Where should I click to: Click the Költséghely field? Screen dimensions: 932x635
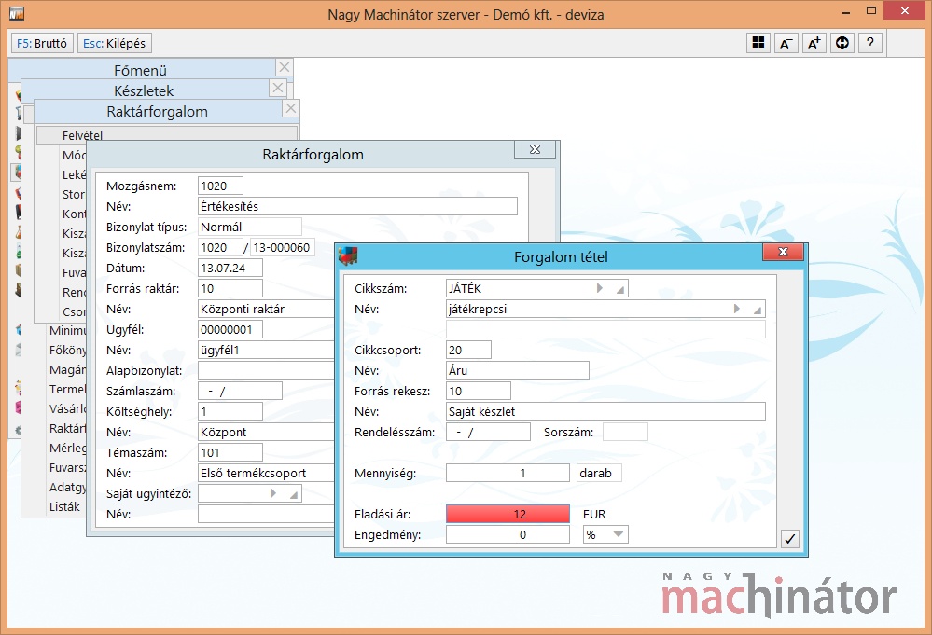230,411
